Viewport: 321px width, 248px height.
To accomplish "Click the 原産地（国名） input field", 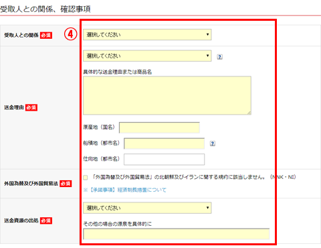I will pyautogui.click(x=159, y=127).
